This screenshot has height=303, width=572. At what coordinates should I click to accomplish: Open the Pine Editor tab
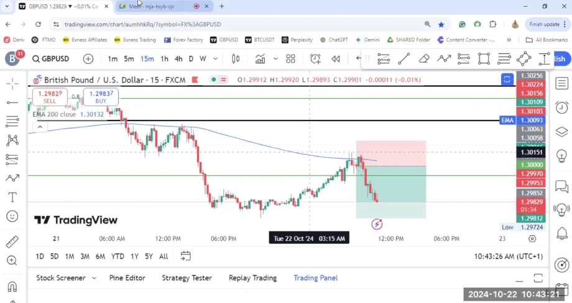[127, 278]
